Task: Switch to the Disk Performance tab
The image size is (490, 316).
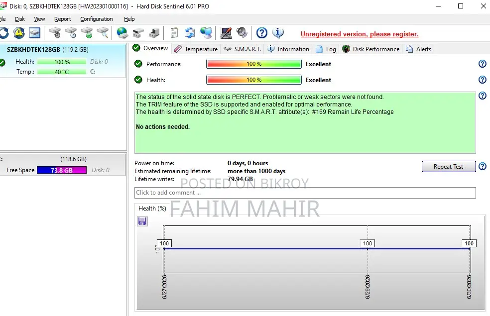Action: click(x=371, y=49)
